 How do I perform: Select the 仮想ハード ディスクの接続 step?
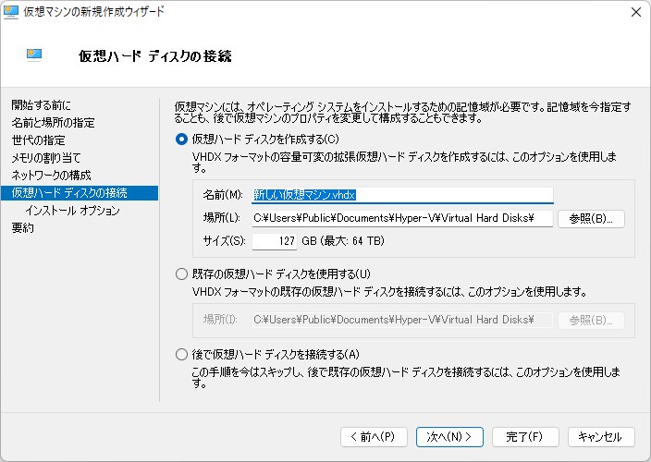coord(80,193)
